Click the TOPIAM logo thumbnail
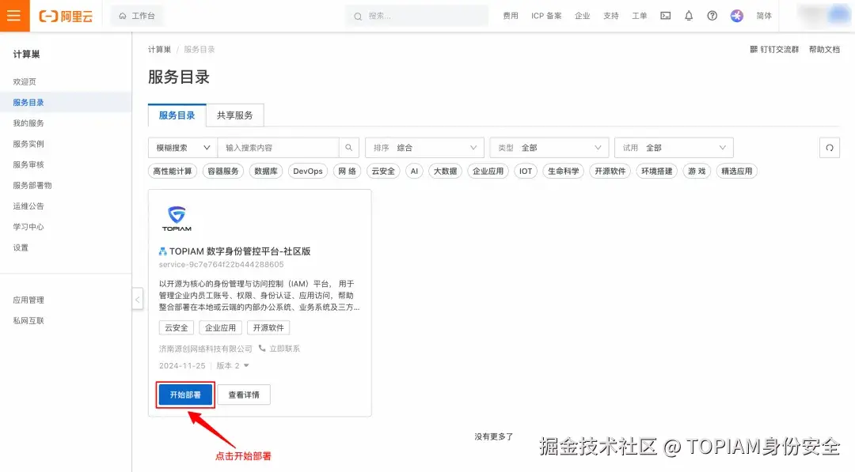 [x=177, y=219]
